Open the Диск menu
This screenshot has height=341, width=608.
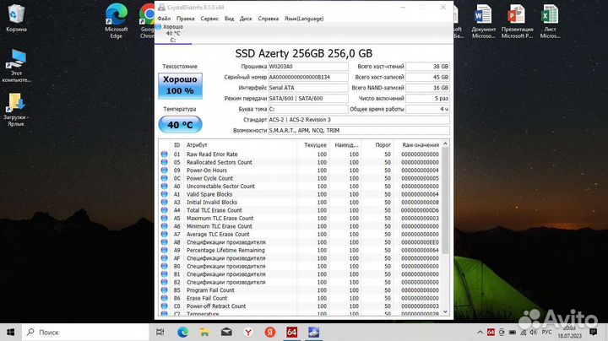[246, 19]
